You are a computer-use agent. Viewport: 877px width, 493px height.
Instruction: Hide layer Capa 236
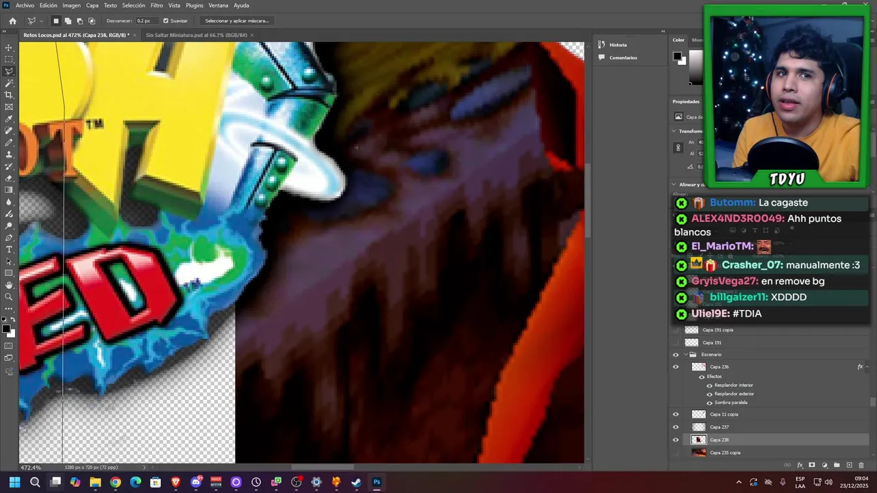tap(676, 367)
